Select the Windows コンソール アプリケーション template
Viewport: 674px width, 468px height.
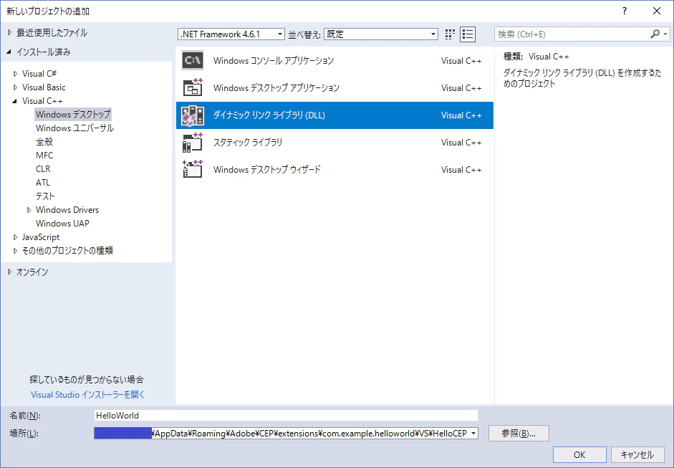coord(334,61)
